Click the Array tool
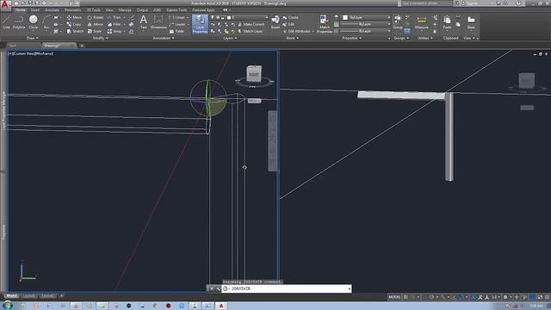The image size is (551, 310). pos(115,31)
